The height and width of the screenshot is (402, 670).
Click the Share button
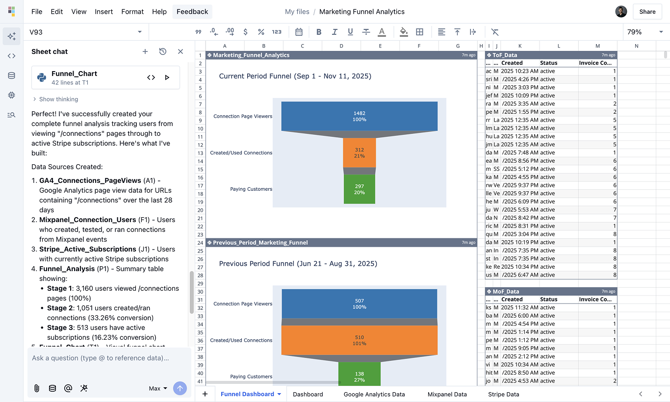point(647,11)
